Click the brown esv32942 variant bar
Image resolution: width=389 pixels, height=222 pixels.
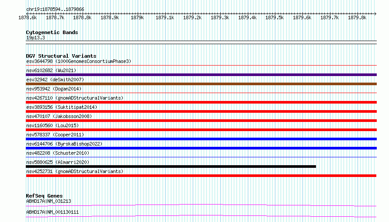click(201, 84)
